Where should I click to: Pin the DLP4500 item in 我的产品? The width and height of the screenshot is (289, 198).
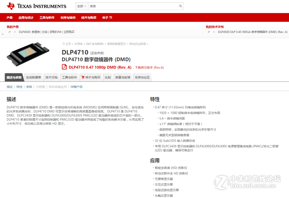point(10,32)
